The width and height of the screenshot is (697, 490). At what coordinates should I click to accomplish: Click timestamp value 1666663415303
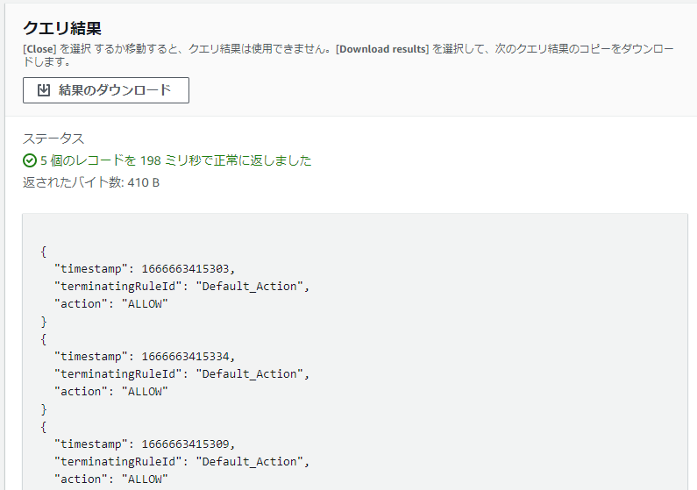[188, 268]
